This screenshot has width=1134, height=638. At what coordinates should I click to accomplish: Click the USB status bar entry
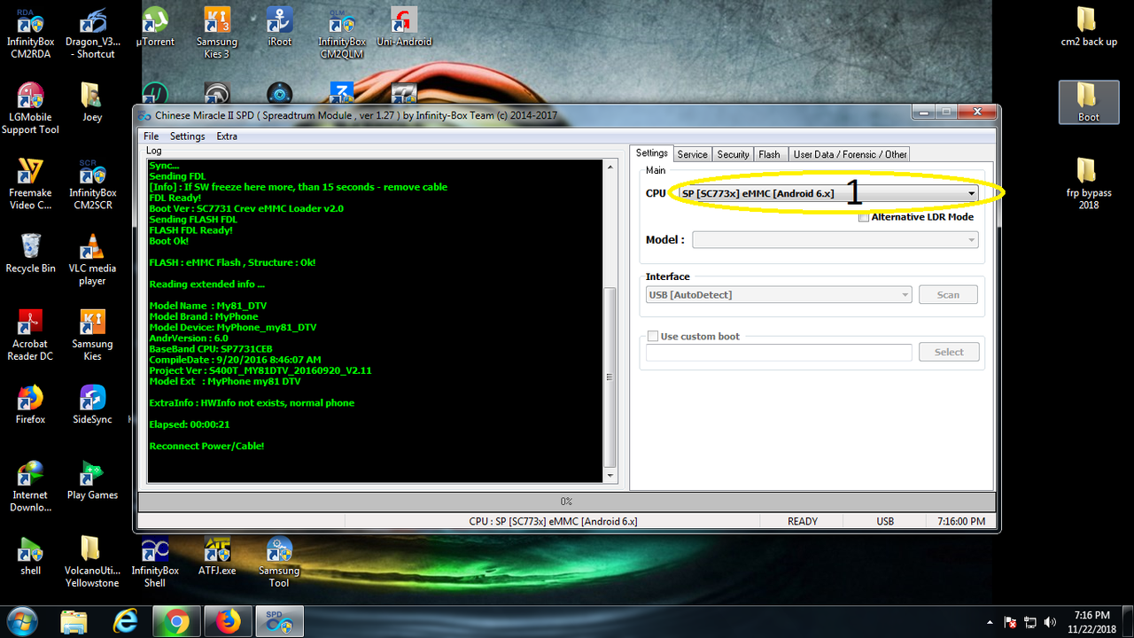pos(885,522)
